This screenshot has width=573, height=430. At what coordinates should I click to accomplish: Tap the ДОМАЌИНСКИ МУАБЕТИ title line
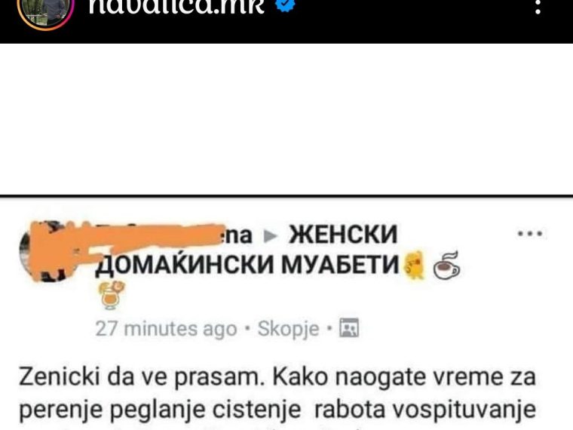(247, 263)
